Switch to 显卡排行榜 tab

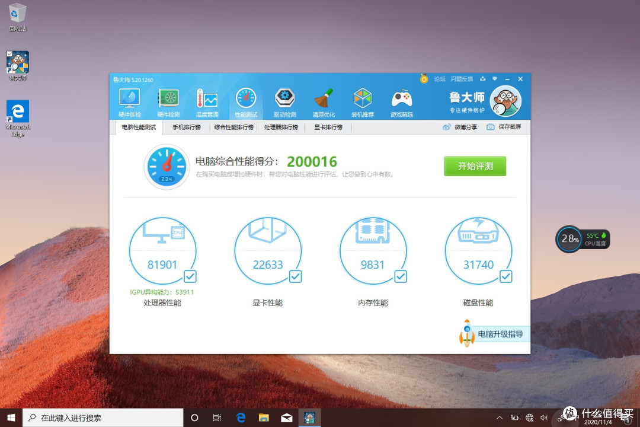coord(328,127)
